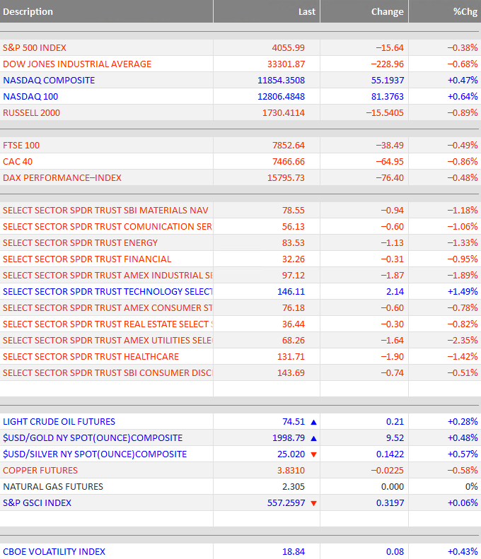Image resolution: width=481 pixels, height=559 pixels.
Task: Sort by the Last column header
Action: pyautogui.click(x=267, y=11)
